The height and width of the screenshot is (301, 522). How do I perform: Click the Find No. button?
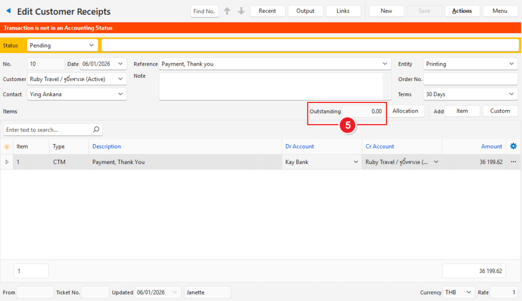(x=205, y=11)
